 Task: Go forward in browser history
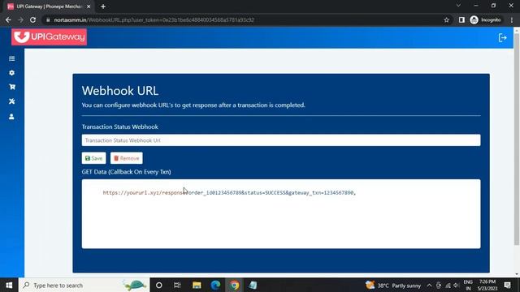(x=20, y=19)
